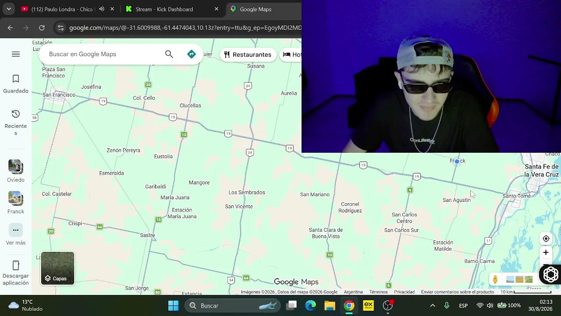Select the San Mariano label

[315, 194]
